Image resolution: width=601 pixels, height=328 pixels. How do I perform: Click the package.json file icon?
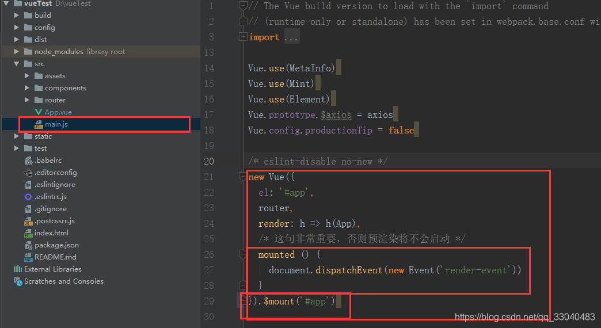tap(28, 245)
